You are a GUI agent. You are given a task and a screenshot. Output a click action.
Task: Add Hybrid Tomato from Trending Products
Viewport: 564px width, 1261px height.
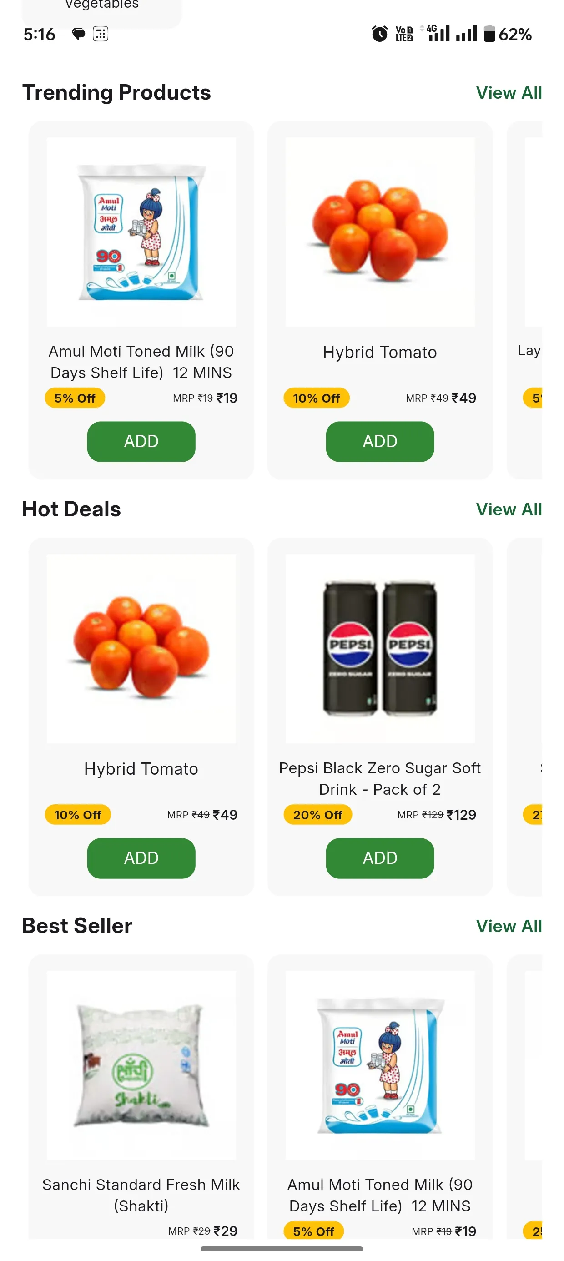point(380,442)
